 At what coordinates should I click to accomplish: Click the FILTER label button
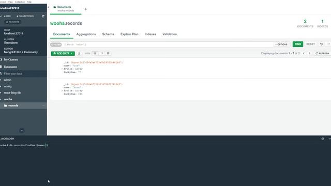click(x=56, y=44)
